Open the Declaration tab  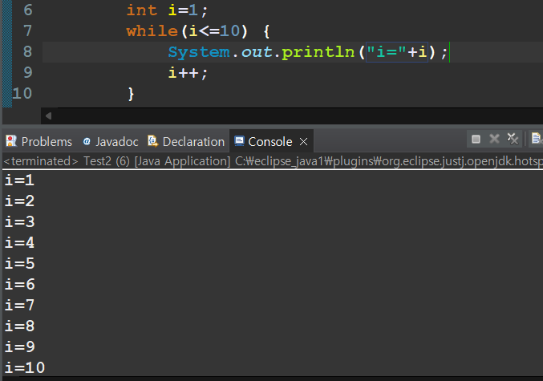coord(186,141)
